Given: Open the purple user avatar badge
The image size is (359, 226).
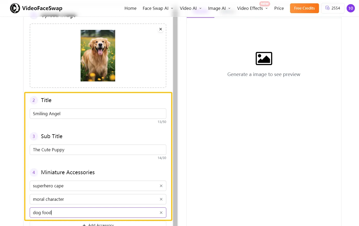Looking at the screenshot, I should point(350,8).
